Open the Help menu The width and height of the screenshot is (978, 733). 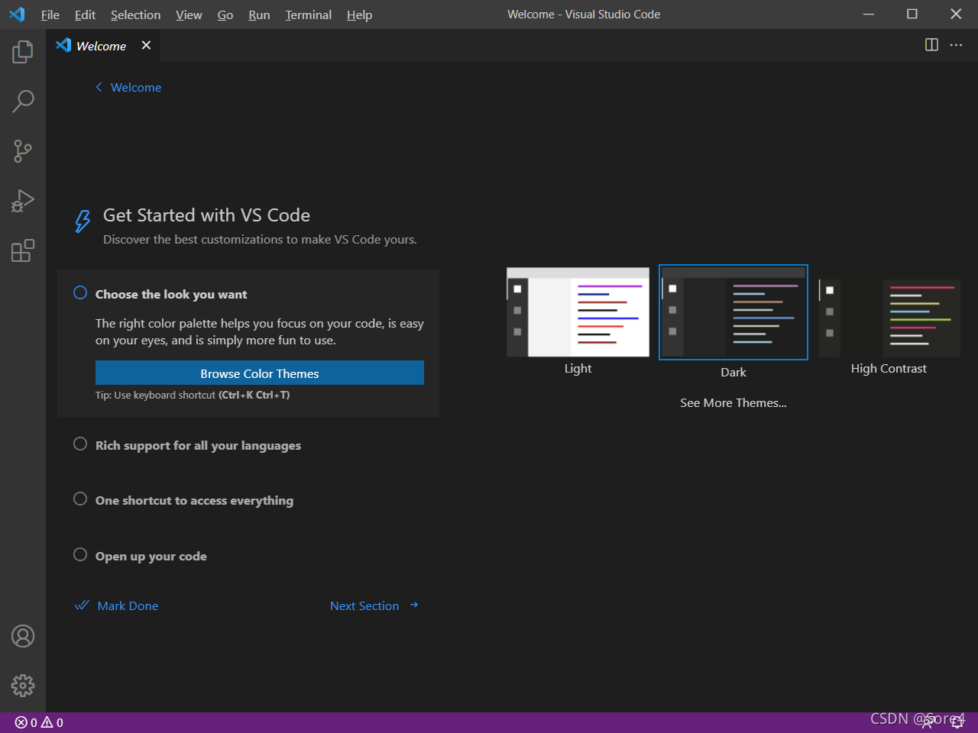point(359,15)
